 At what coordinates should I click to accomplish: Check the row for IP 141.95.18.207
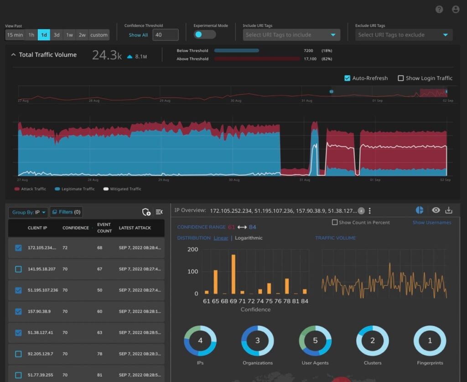click(x=18, y=269)
